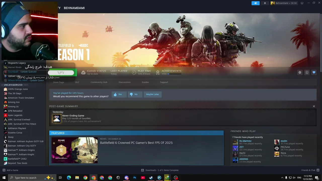
Task: Show hidden system tray icons
Action: point(282,178)
